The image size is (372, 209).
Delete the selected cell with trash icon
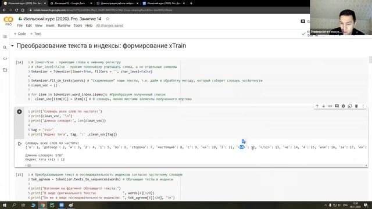click(356, 106)
